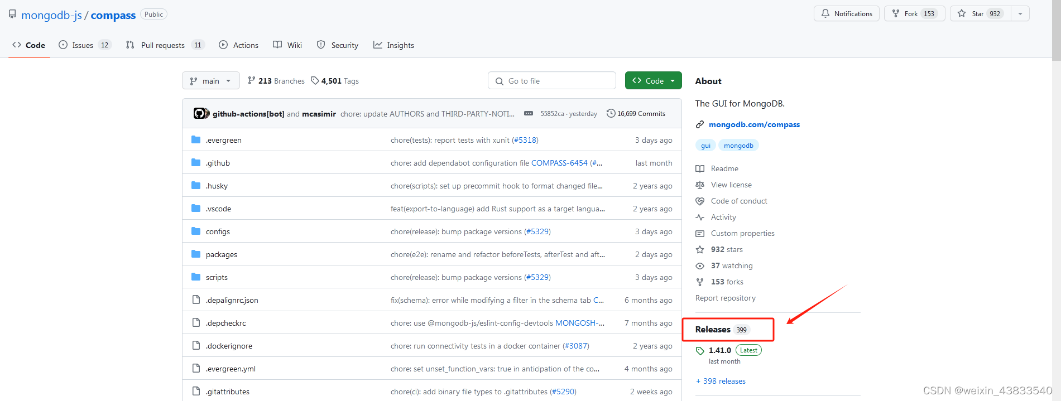Open the Code of conduct link
The image size is (1061, 401).
coord(732,201)
